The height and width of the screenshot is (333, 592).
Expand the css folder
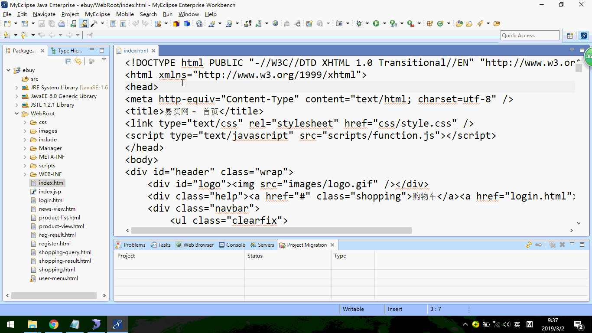tap(25, 122)
